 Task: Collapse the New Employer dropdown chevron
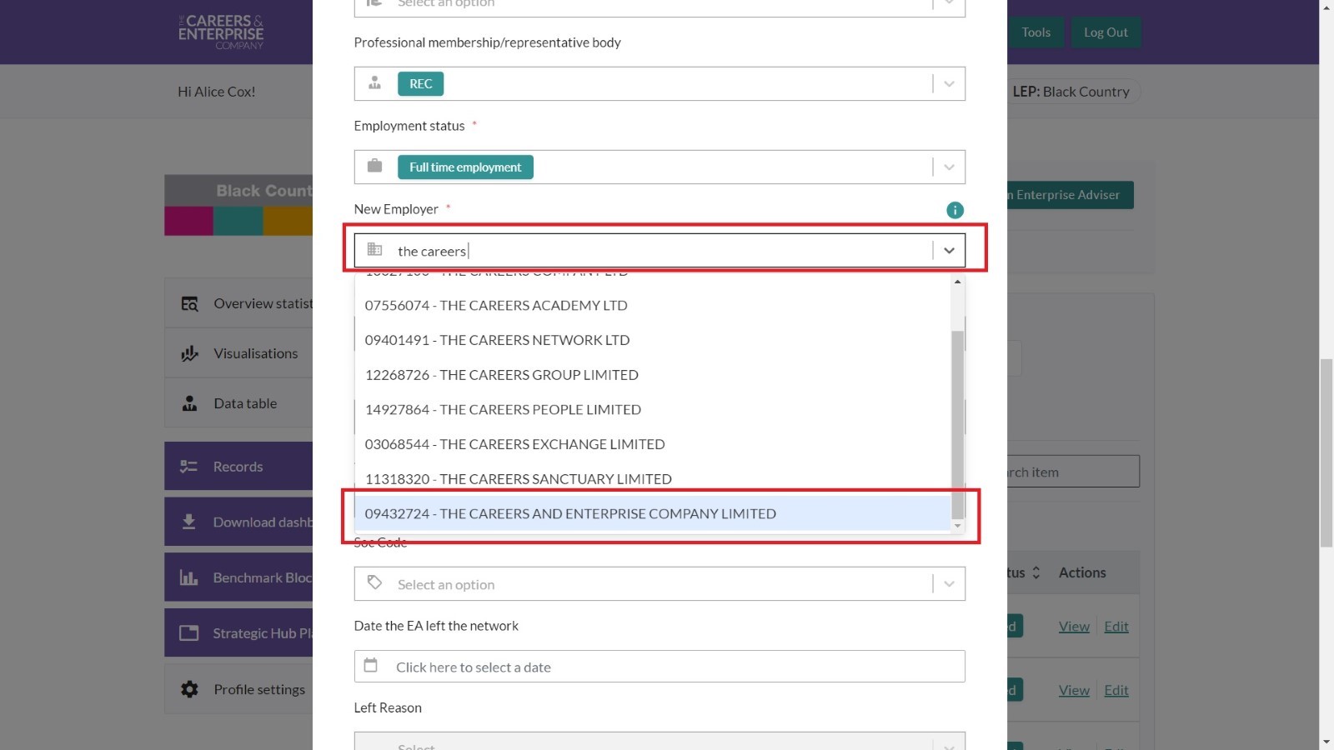[x=949, y=250]
